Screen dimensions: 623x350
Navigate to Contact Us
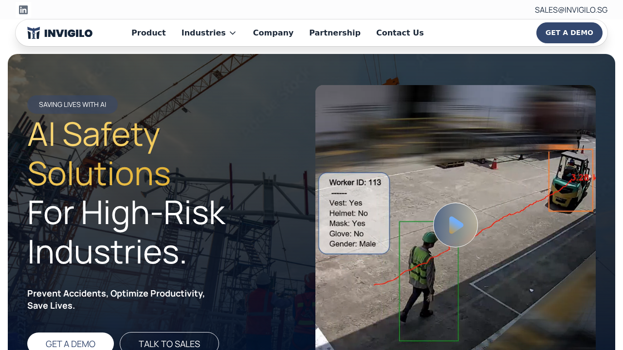tap(400, 33)
